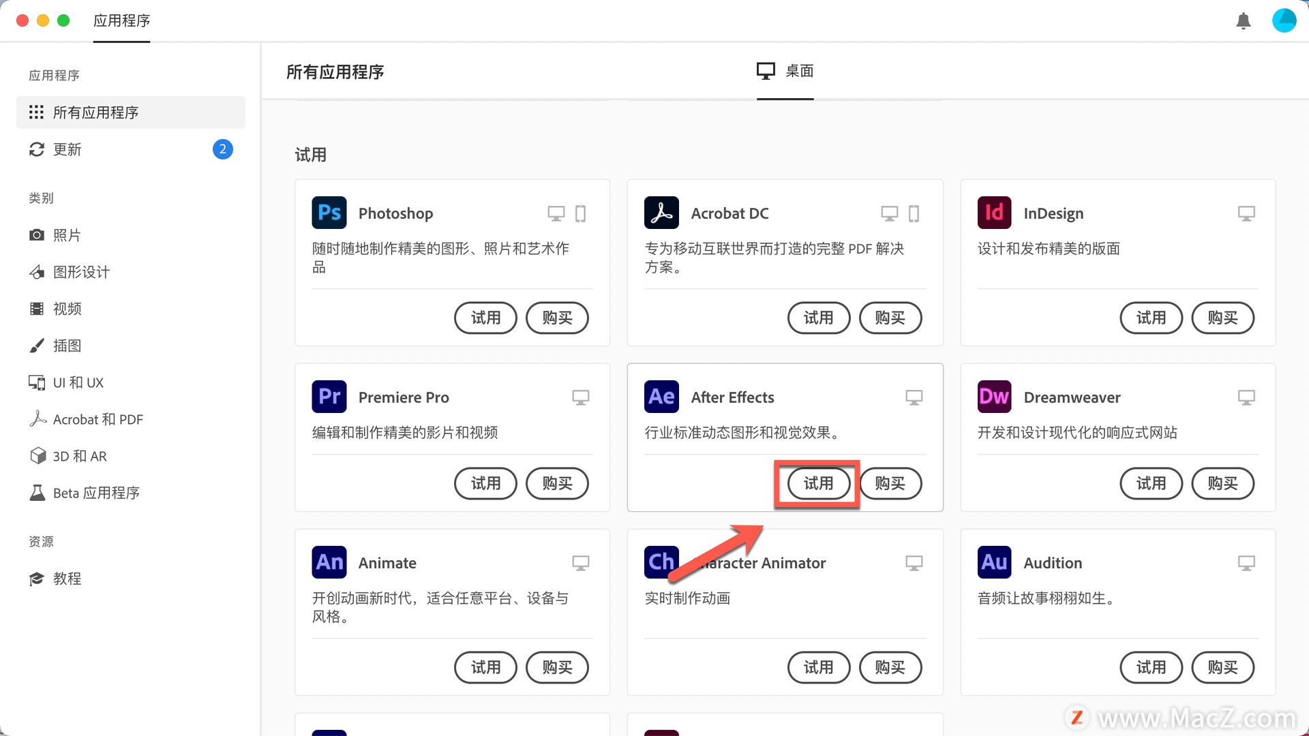This screenshot has height=736, width=1309.
Task: Click 购买 for After Effects
Action: pos(890,484)
